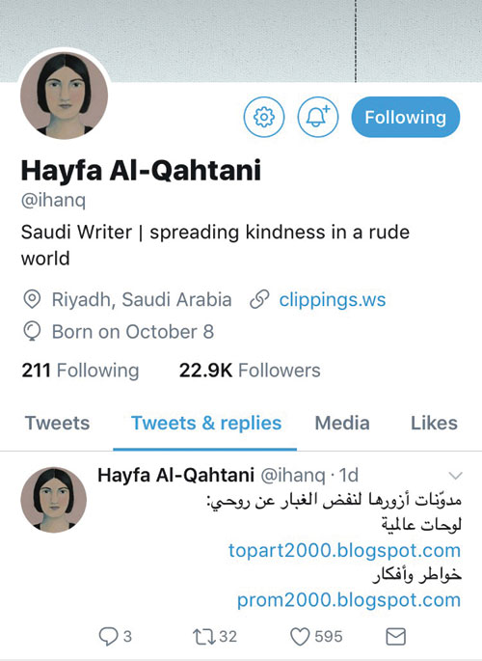Reply to the tweet via comment icon
This screenshot has height=661, width=482.
[108, 636]
